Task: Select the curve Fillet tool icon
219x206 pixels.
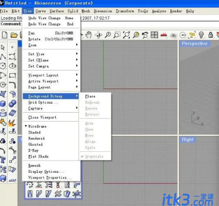Action: 13,85
